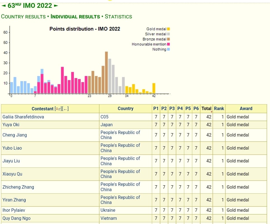Sort results by P6 score column
Viewport: 270px width, 224px height.
pyautogui.click(x=196, y=109)
